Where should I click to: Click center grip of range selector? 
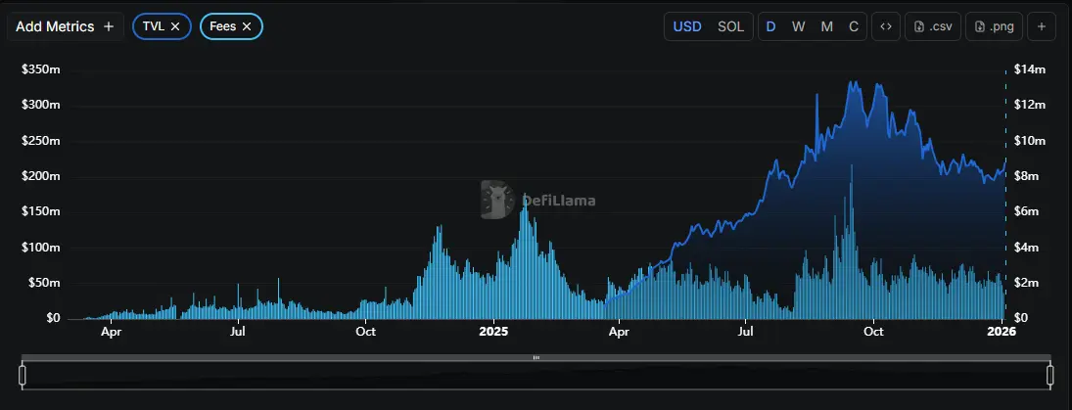click(536, 357)
